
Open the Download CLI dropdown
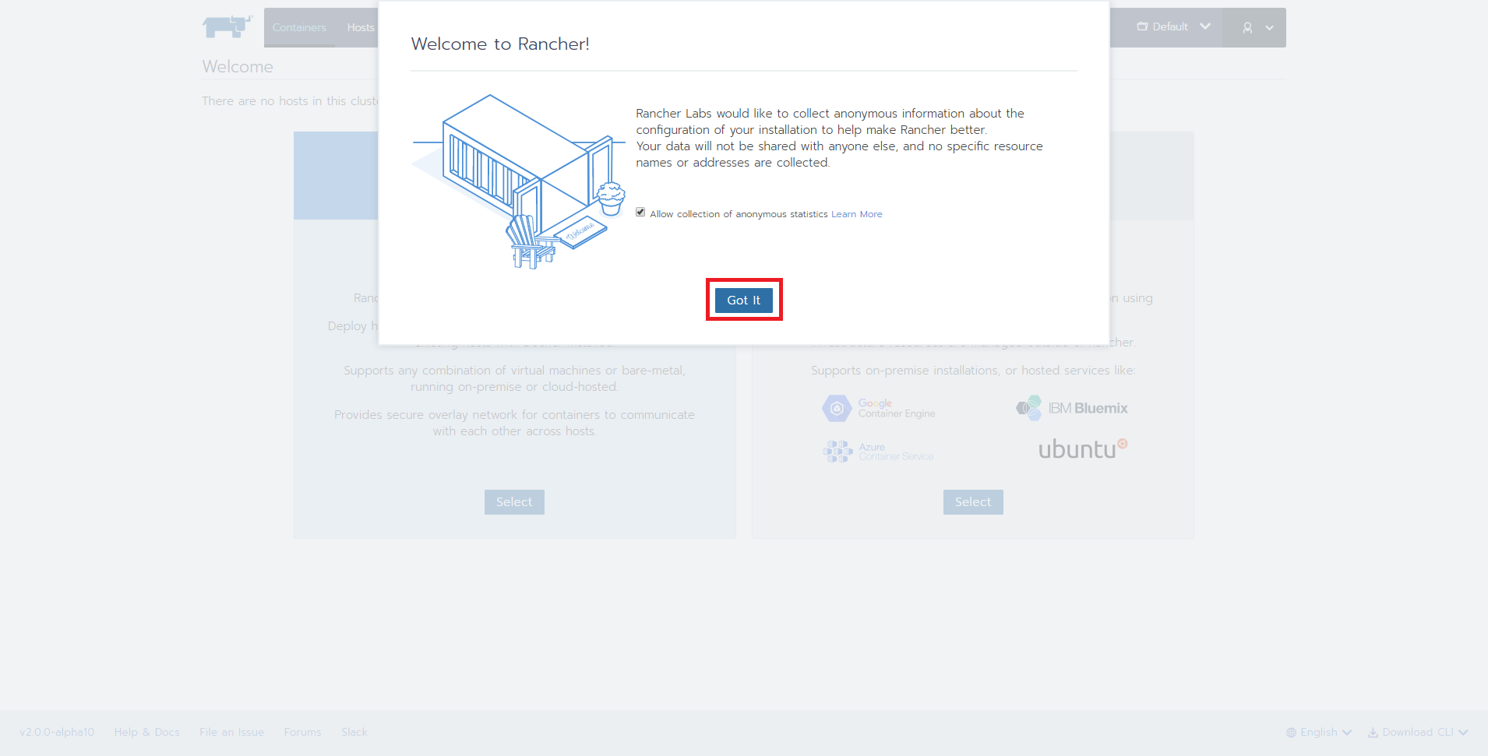pos(1418,733)
